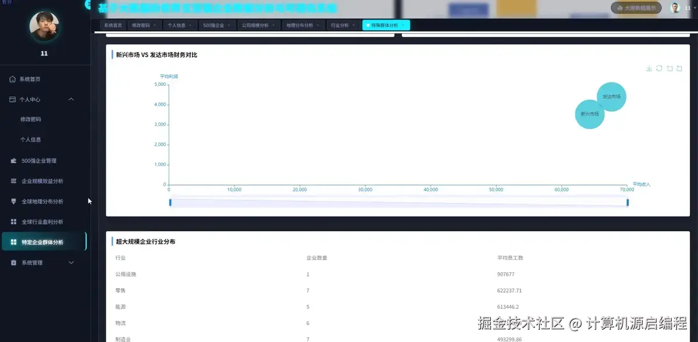Click the 70,000 label on the x-axis
The image size is (698, 342).
point(626,190)
